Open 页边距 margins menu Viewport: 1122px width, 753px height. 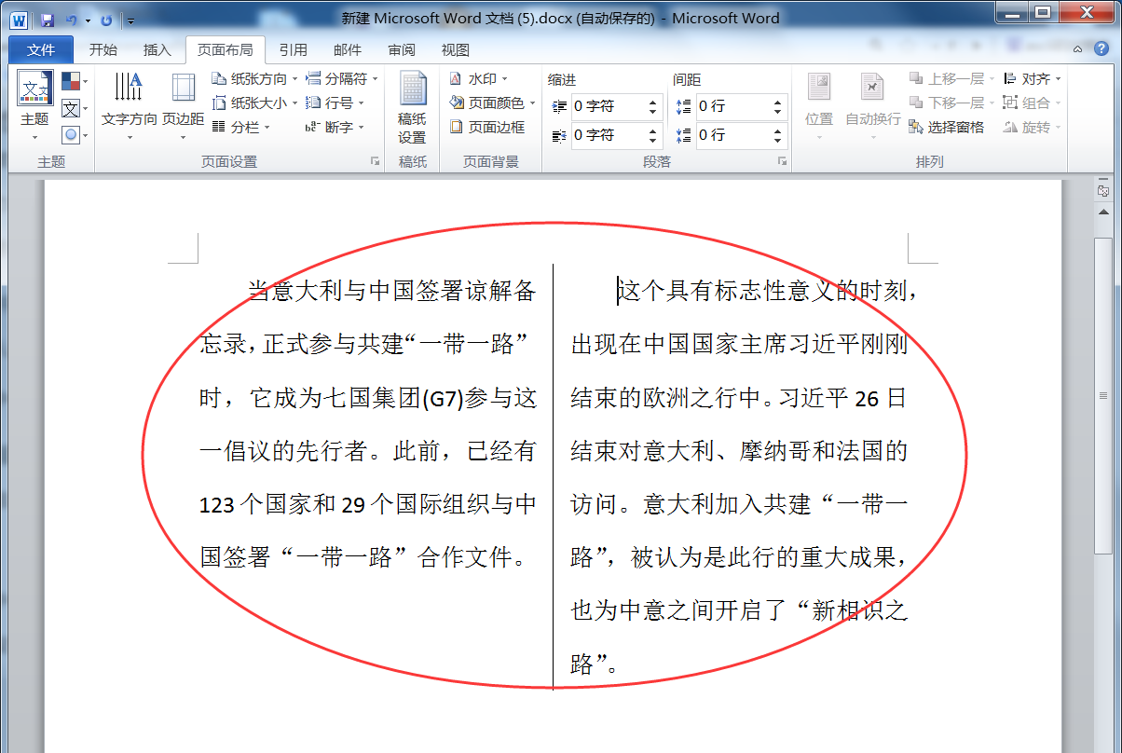(x=183, y=106)
